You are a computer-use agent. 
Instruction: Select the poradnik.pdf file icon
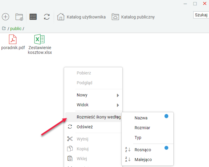point(13,39)
